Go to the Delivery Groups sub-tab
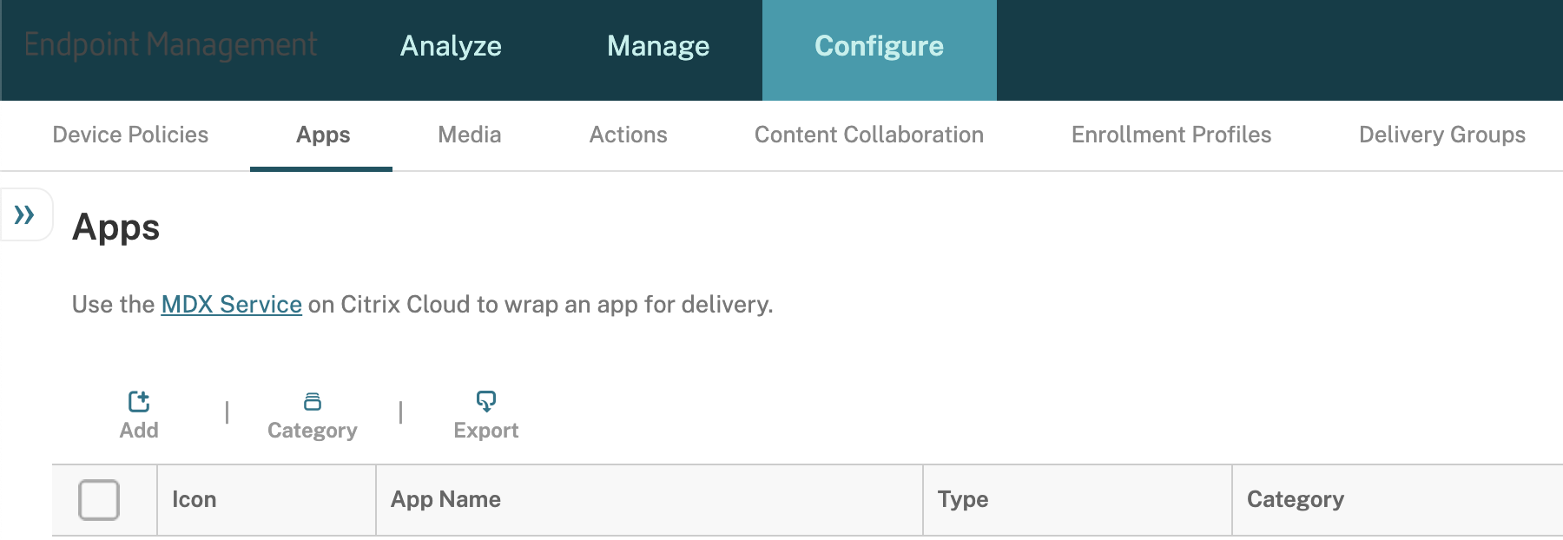The width and height of the screenshot is (1563, 540). [x=1441, y=135]
